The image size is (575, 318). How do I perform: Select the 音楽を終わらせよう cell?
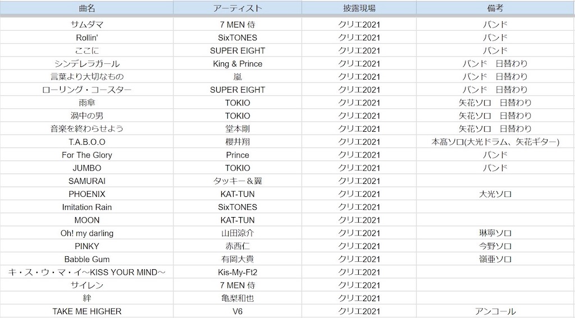tap(87, 129)
